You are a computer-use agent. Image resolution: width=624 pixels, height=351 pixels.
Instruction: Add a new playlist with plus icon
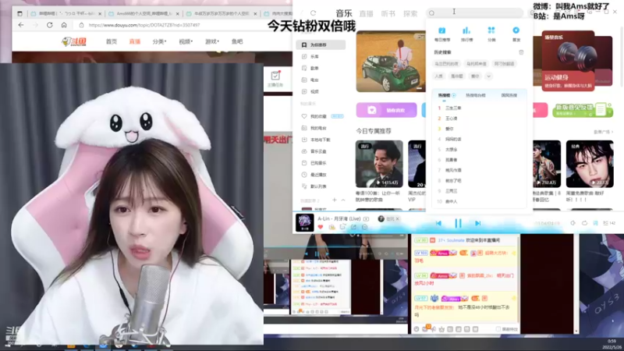click(335, 200)
